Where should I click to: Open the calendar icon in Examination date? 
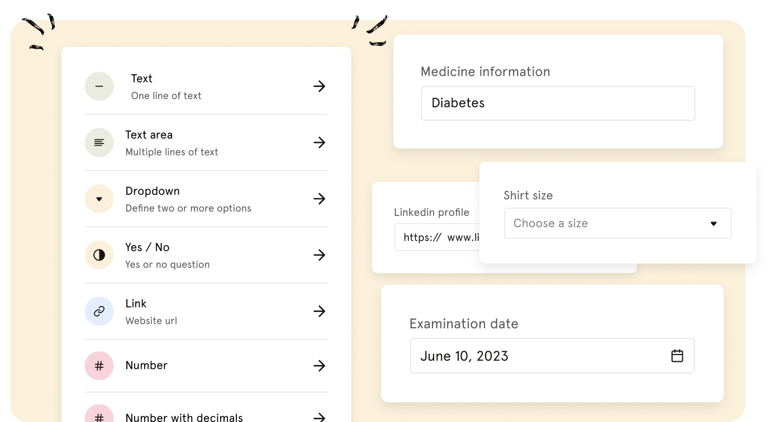click(677, 356)
